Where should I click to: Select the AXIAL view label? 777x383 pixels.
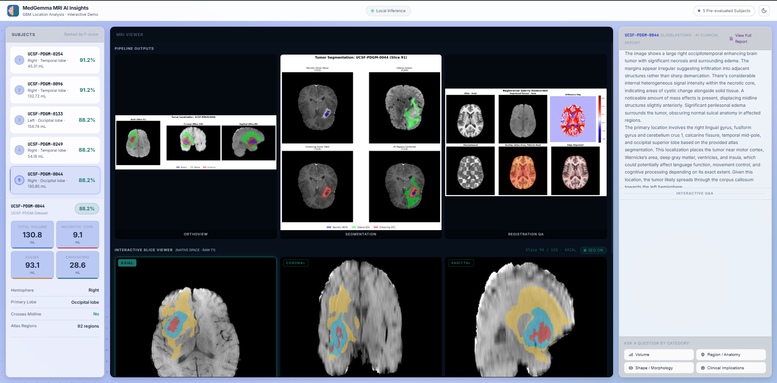tap(127, 263)
